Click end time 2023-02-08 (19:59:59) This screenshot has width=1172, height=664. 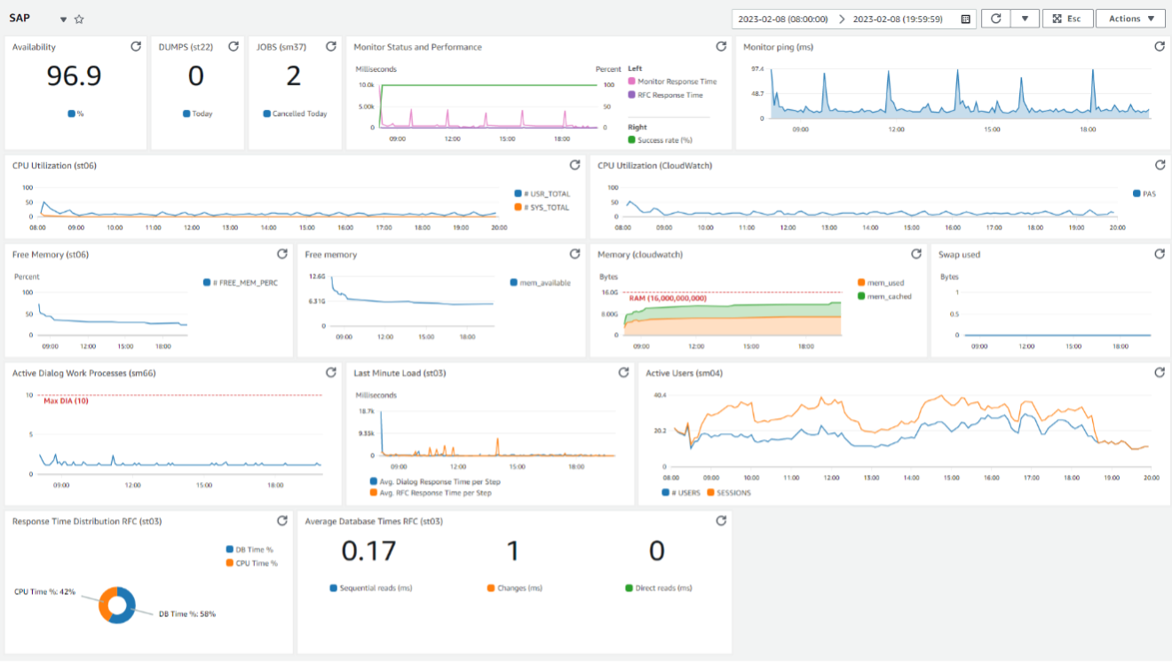point(898,19)
